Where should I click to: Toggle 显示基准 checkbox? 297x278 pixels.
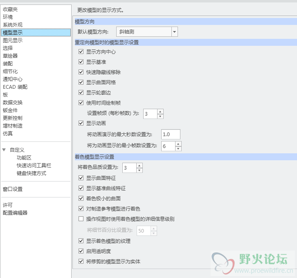tap(81, 62)
